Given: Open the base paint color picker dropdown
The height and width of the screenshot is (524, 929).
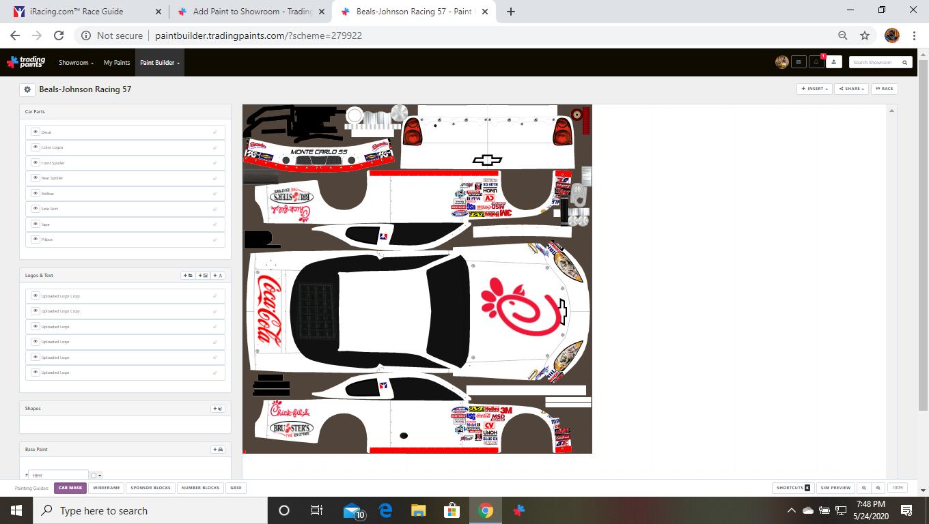Looking at the screenshot, I should (x=96, y=475).
